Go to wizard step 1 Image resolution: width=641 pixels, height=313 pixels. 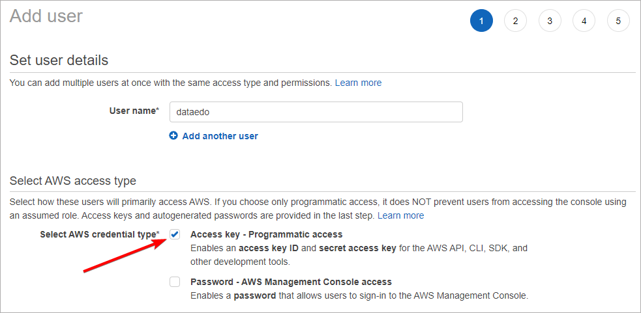tap(481, 20)
